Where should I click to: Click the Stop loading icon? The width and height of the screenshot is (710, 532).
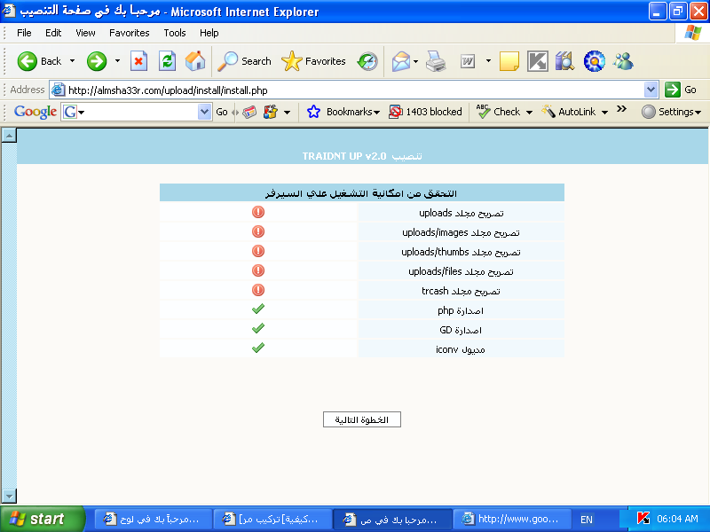(x=139, y=61)
